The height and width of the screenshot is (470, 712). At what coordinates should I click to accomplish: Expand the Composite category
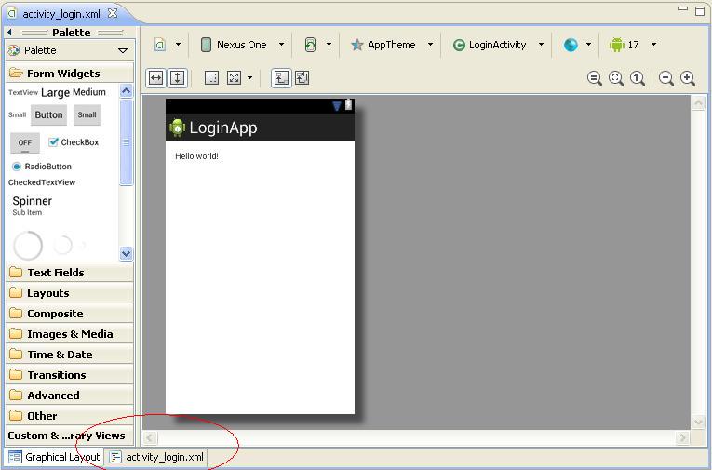click(x=70, y=314)
